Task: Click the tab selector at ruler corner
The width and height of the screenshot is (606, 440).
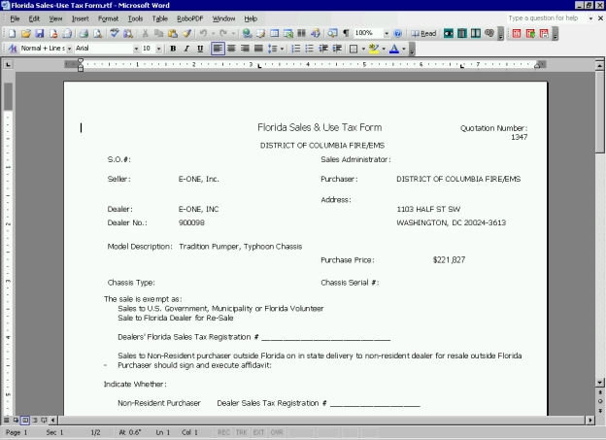Action: [8, 64]
